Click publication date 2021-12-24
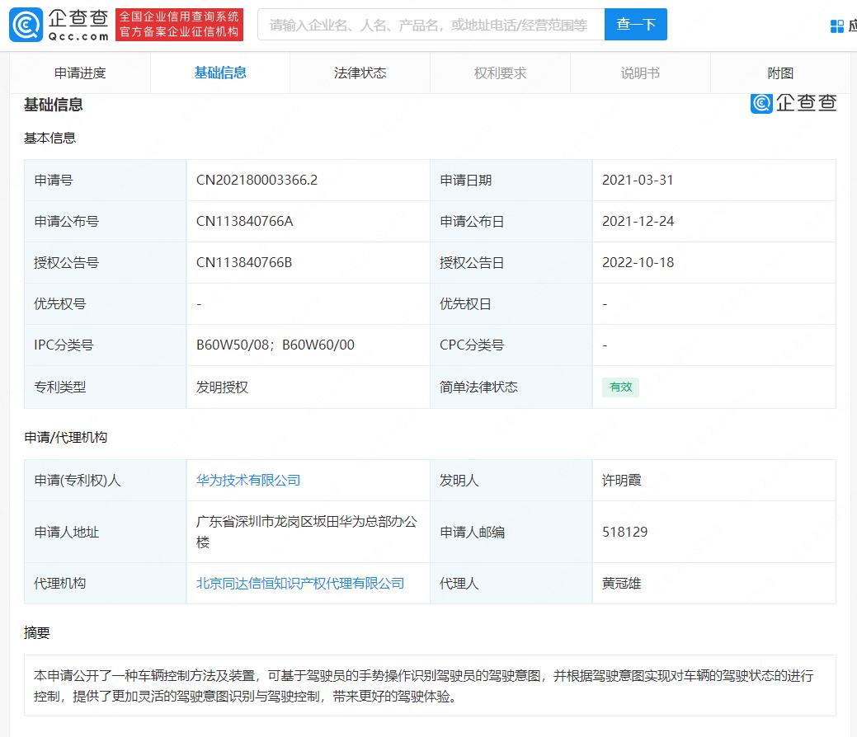 click(x=638, y=221)
